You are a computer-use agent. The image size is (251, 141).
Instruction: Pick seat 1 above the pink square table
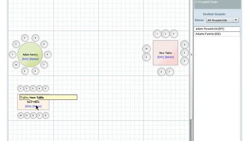point(157,34)
